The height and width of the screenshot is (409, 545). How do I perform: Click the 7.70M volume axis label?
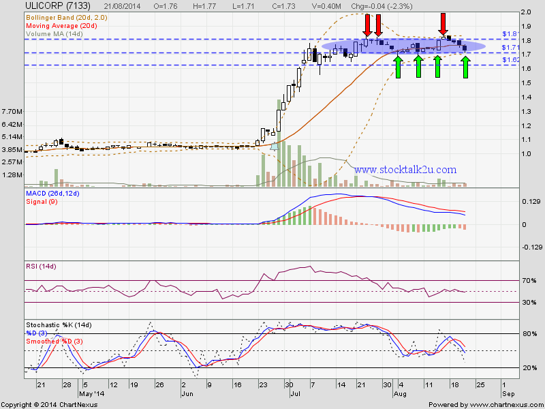coord(12,112)
